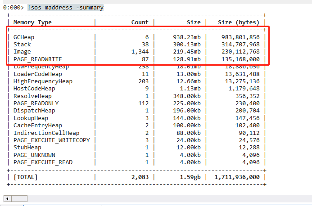Viewport: 312px width, 206px height.
Task: Click the PAGE_READWRITE entry in the highlighted box
Action: (x=38, y=59)
